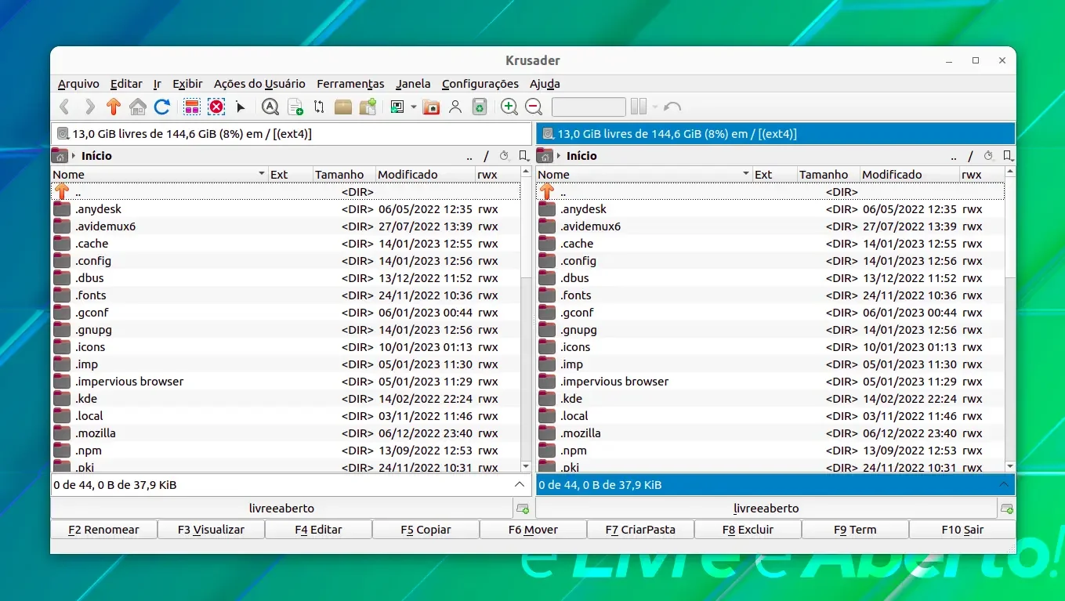The width and height of the screenshot is (1065, 601).
Task: Pack files with the brown box icon
Action: pos(343,107)
